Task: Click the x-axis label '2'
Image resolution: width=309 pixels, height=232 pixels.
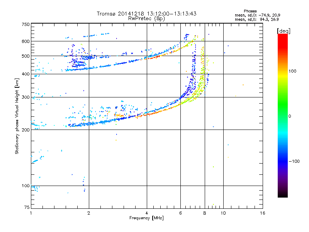Action: [x=89, y=213]
